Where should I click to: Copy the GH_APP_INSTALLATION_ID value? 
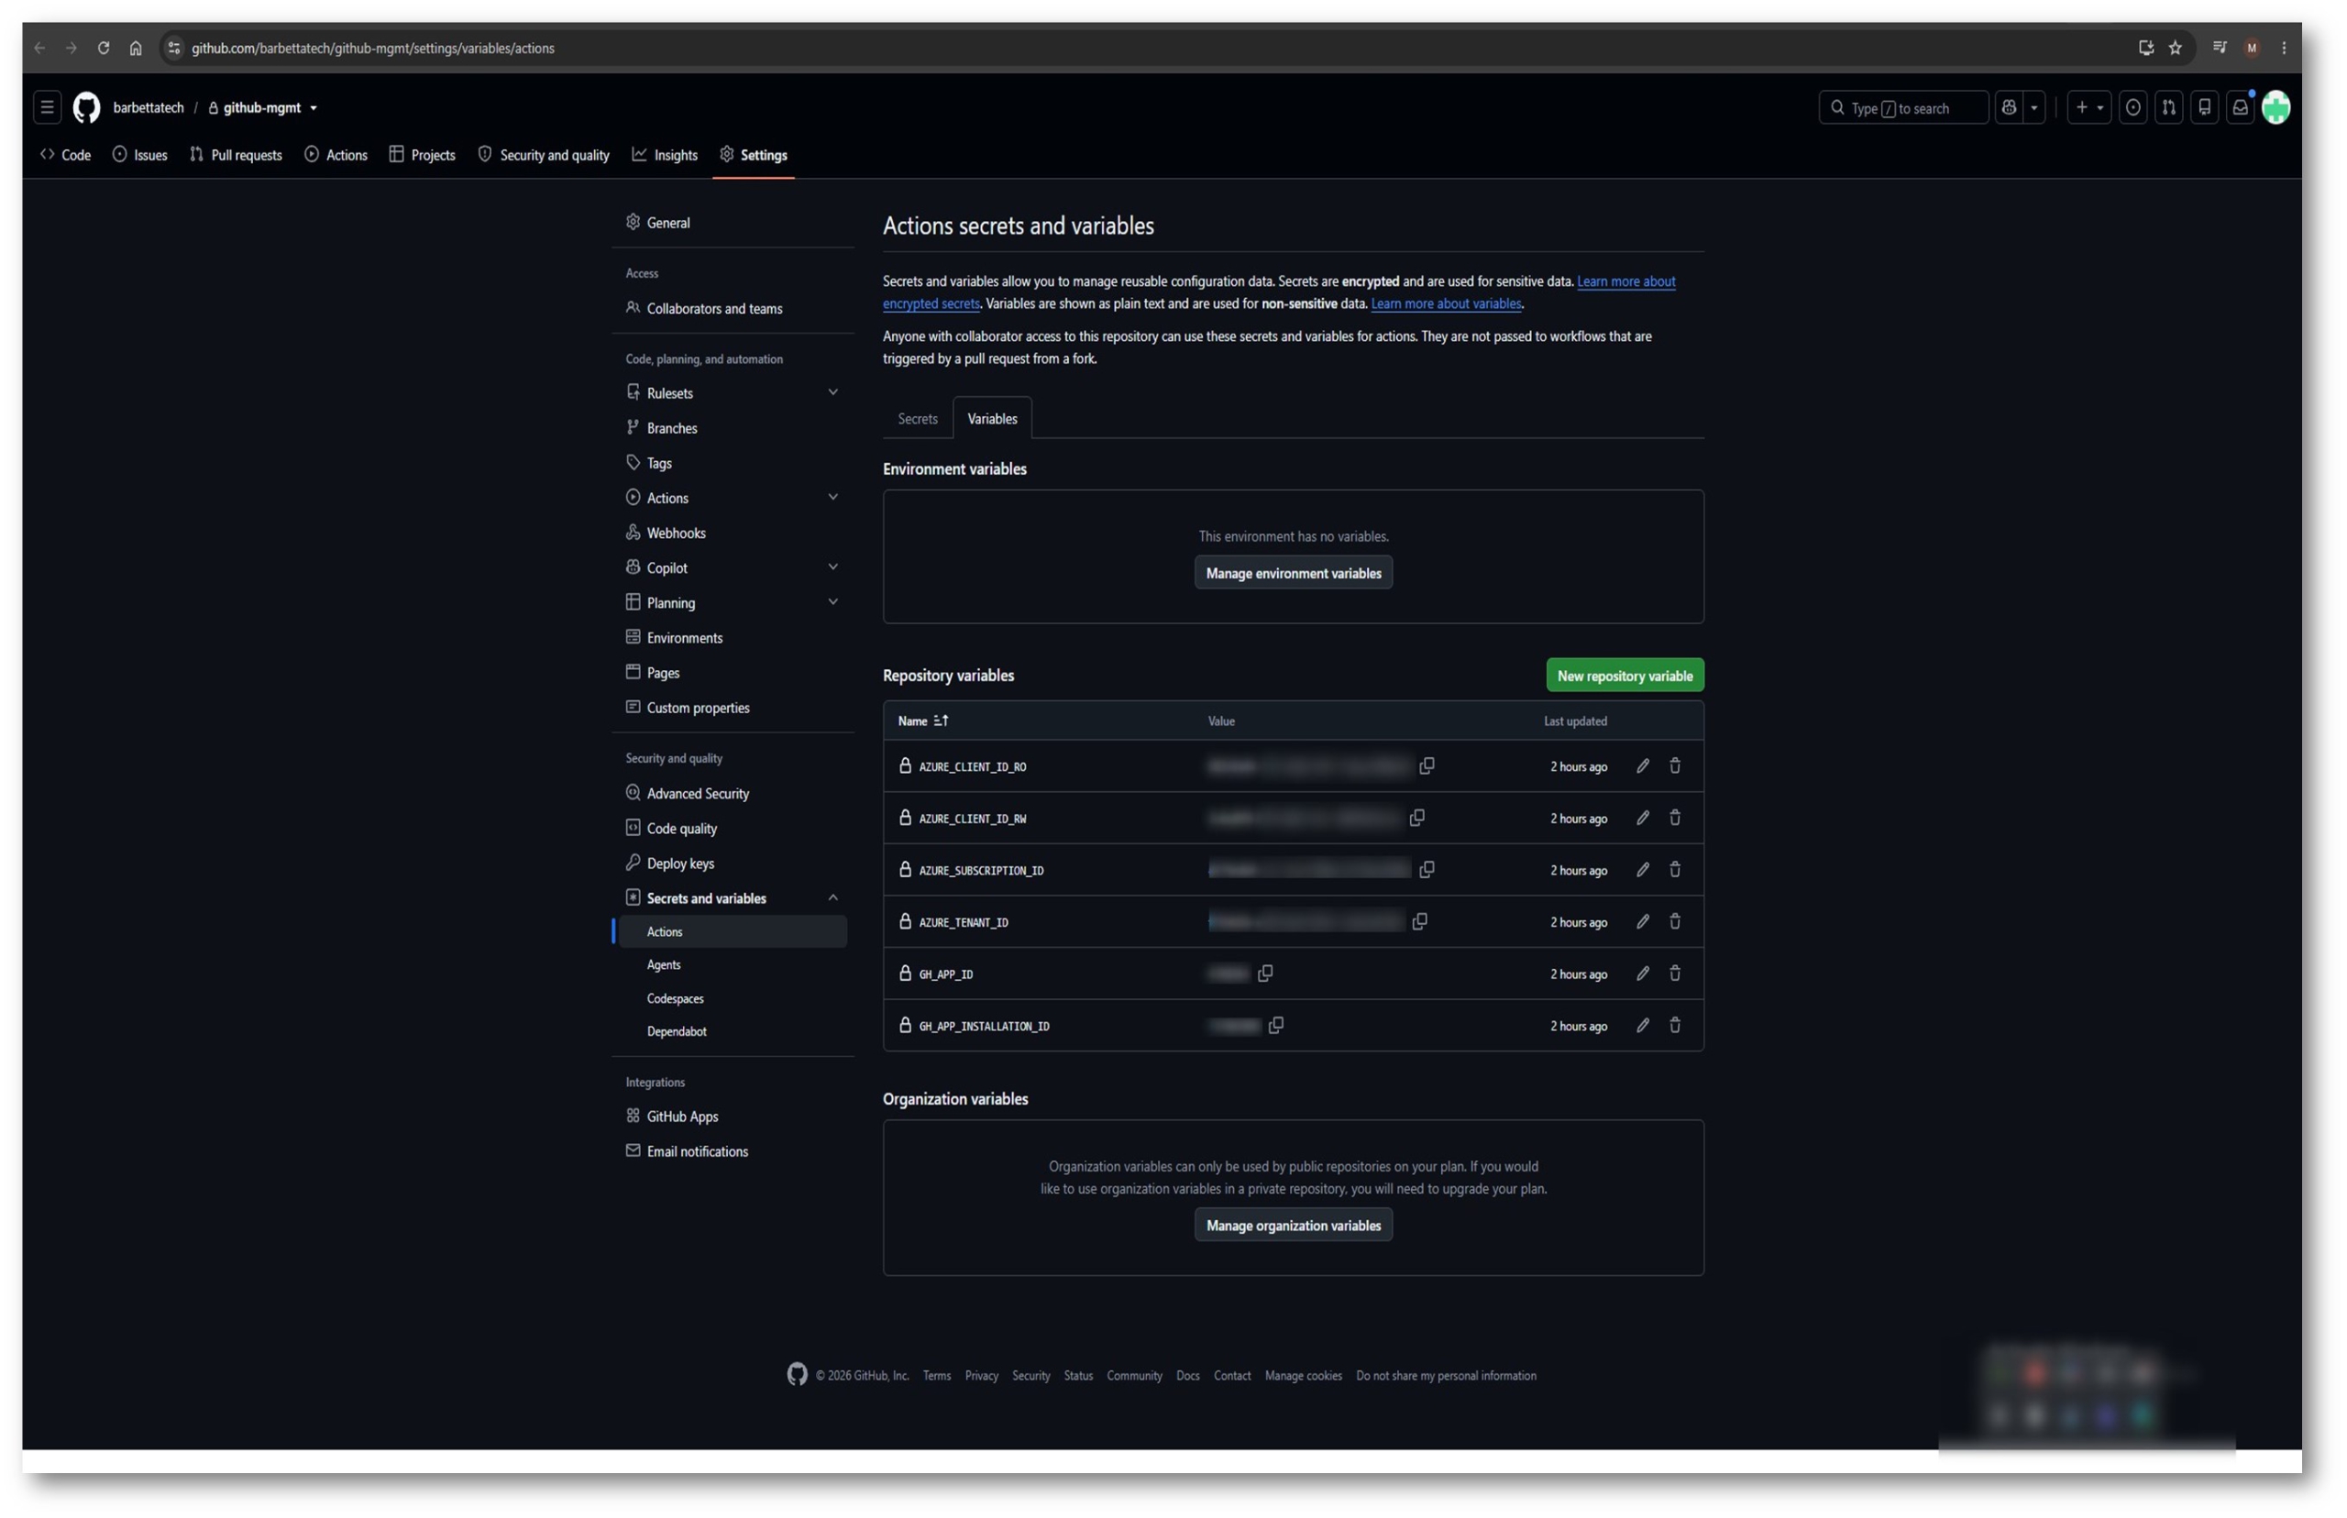coord(1275,1025)
